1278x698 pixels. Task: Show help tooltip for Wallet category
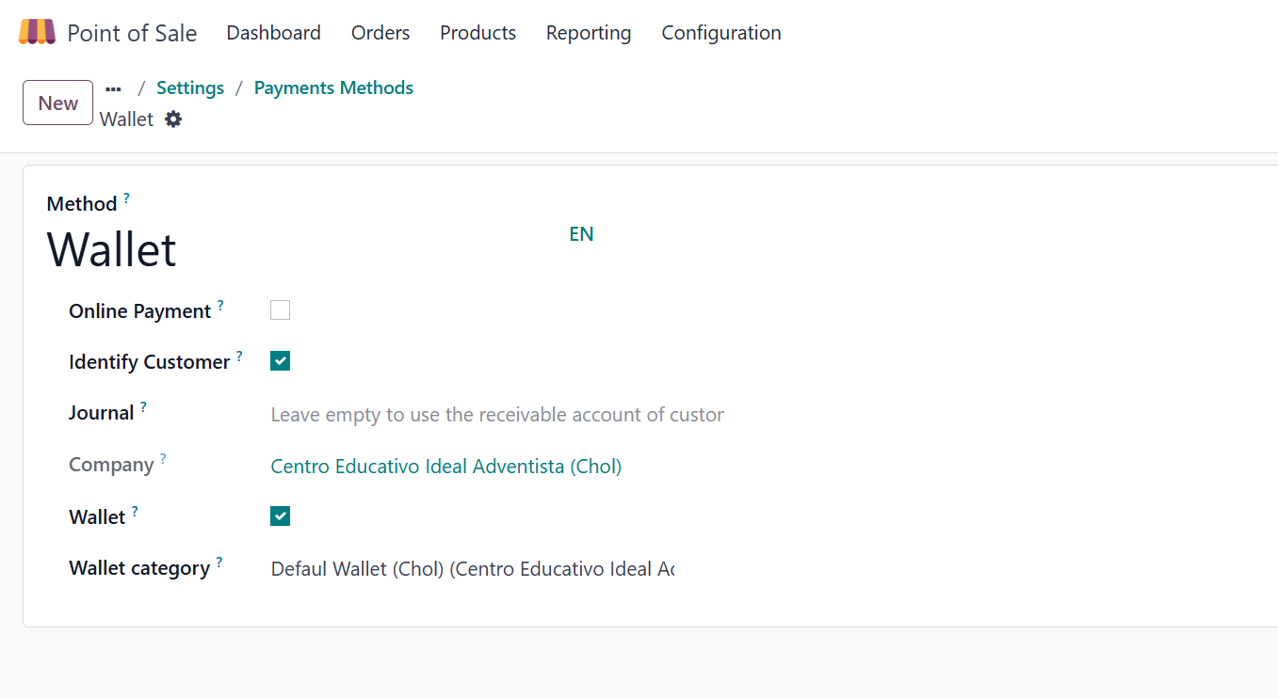[x=219, y=563]
